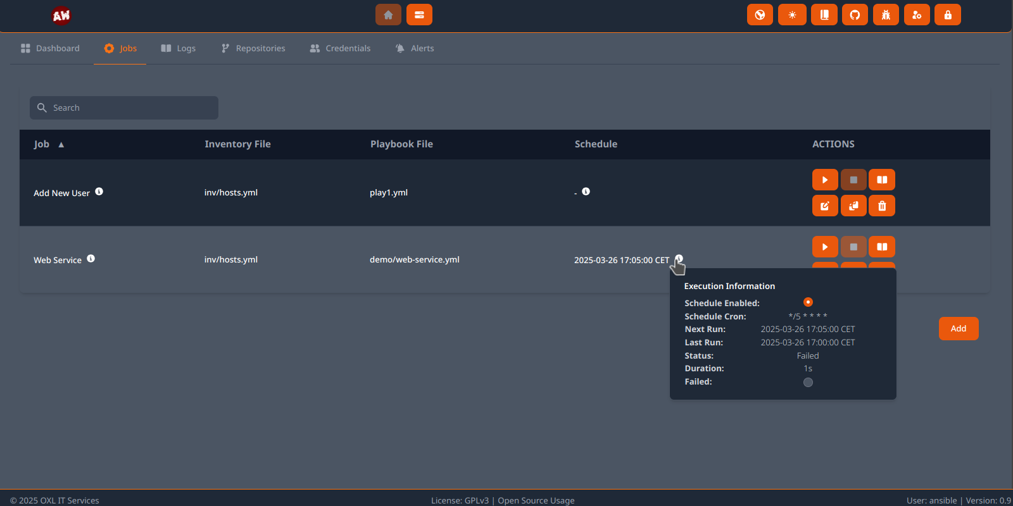Click the home button in header

point(388,15)
